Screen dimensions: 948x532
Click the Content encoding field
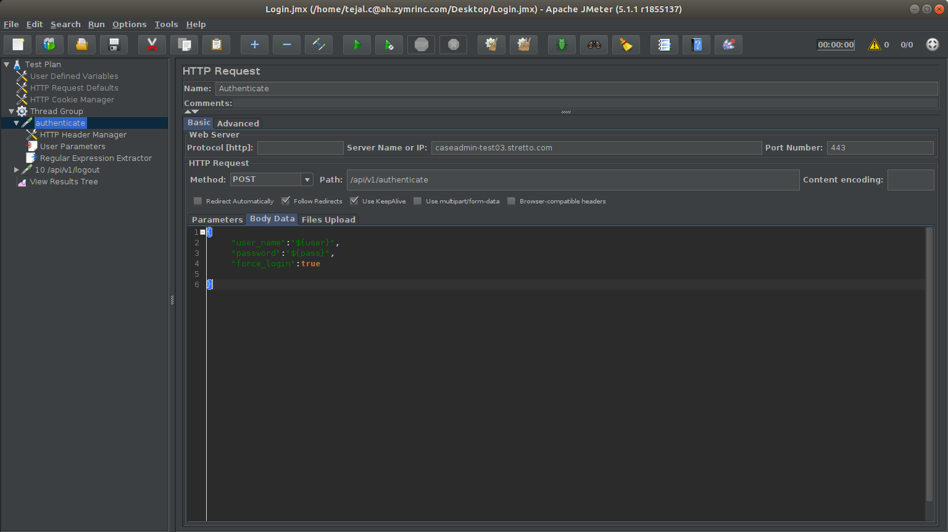pos(910,180)
